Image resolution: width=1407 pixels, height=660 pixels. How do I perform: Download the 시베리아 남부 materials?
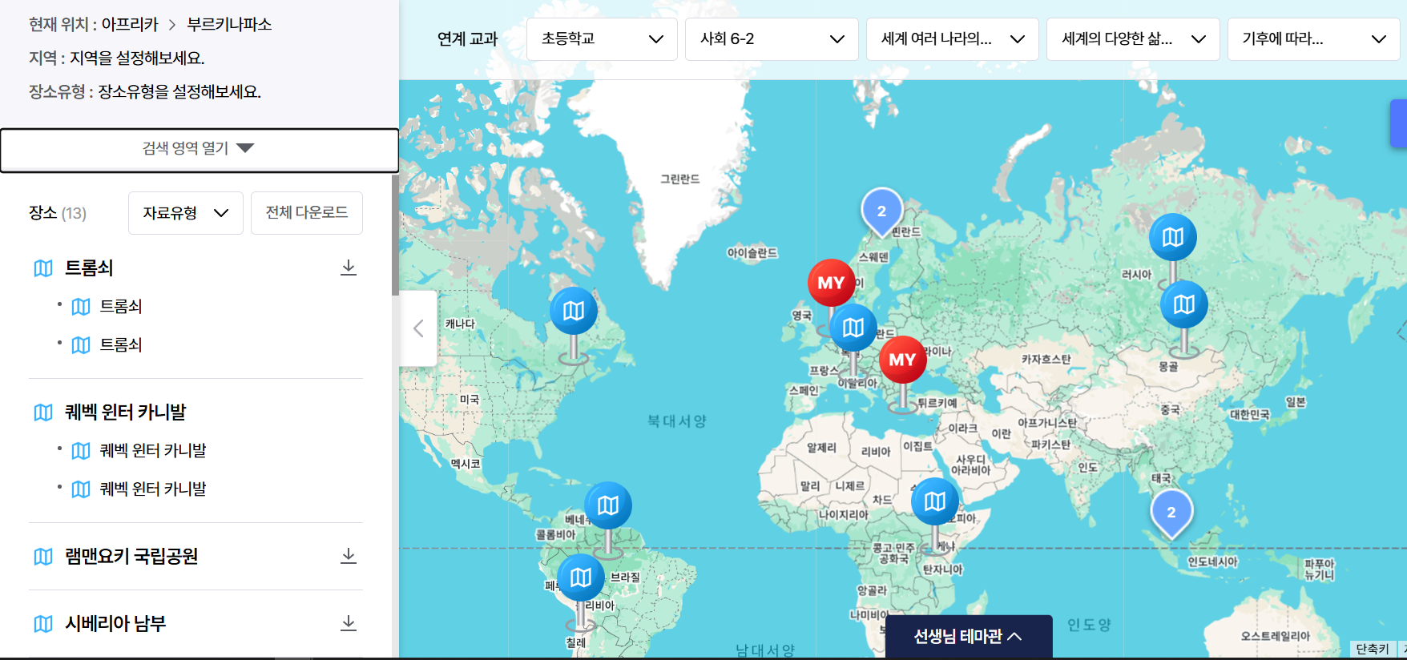(348, 623)
